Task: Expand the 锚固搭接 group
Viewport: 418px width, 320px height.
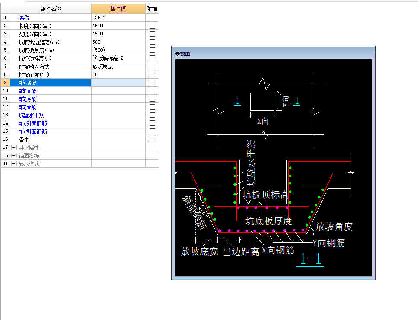Action: (x=14, y=155)
